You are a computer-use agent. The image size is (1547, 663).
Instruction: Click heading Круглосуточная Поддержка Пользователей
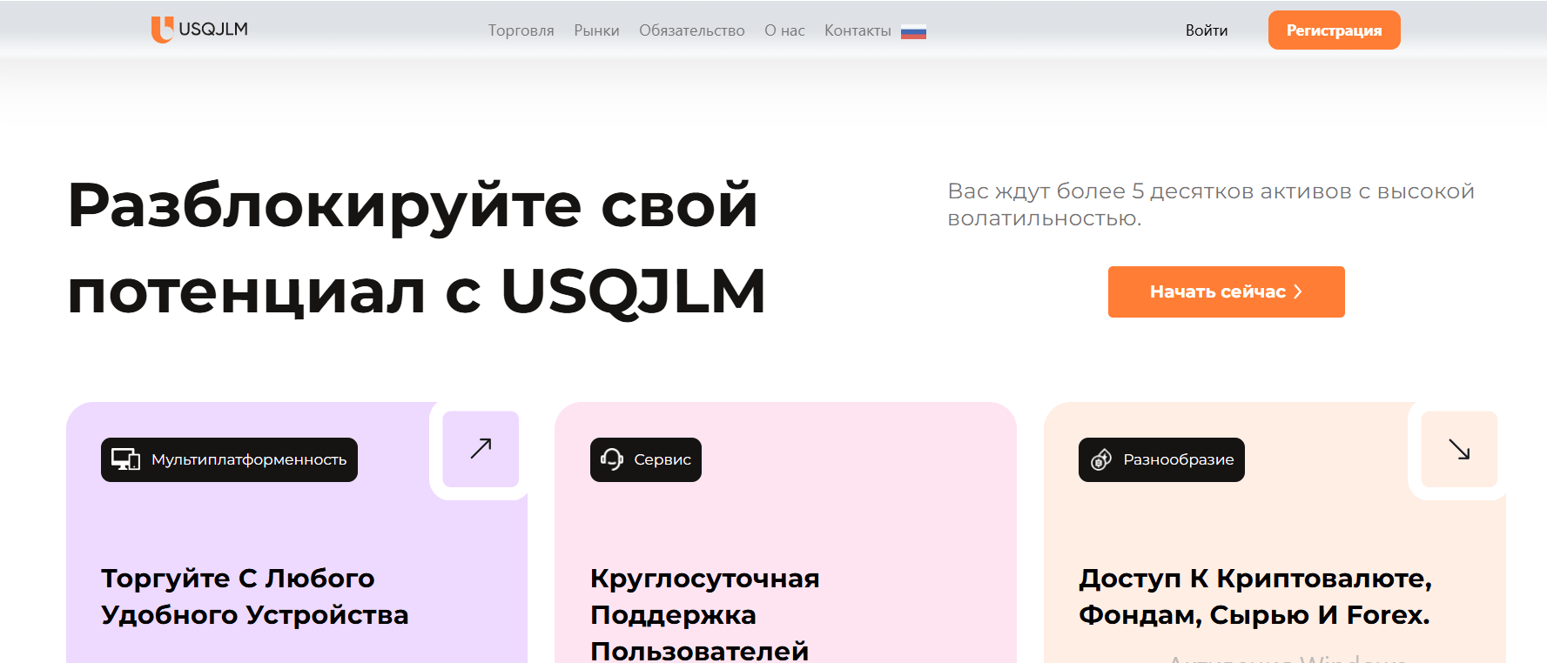(704, 613)
